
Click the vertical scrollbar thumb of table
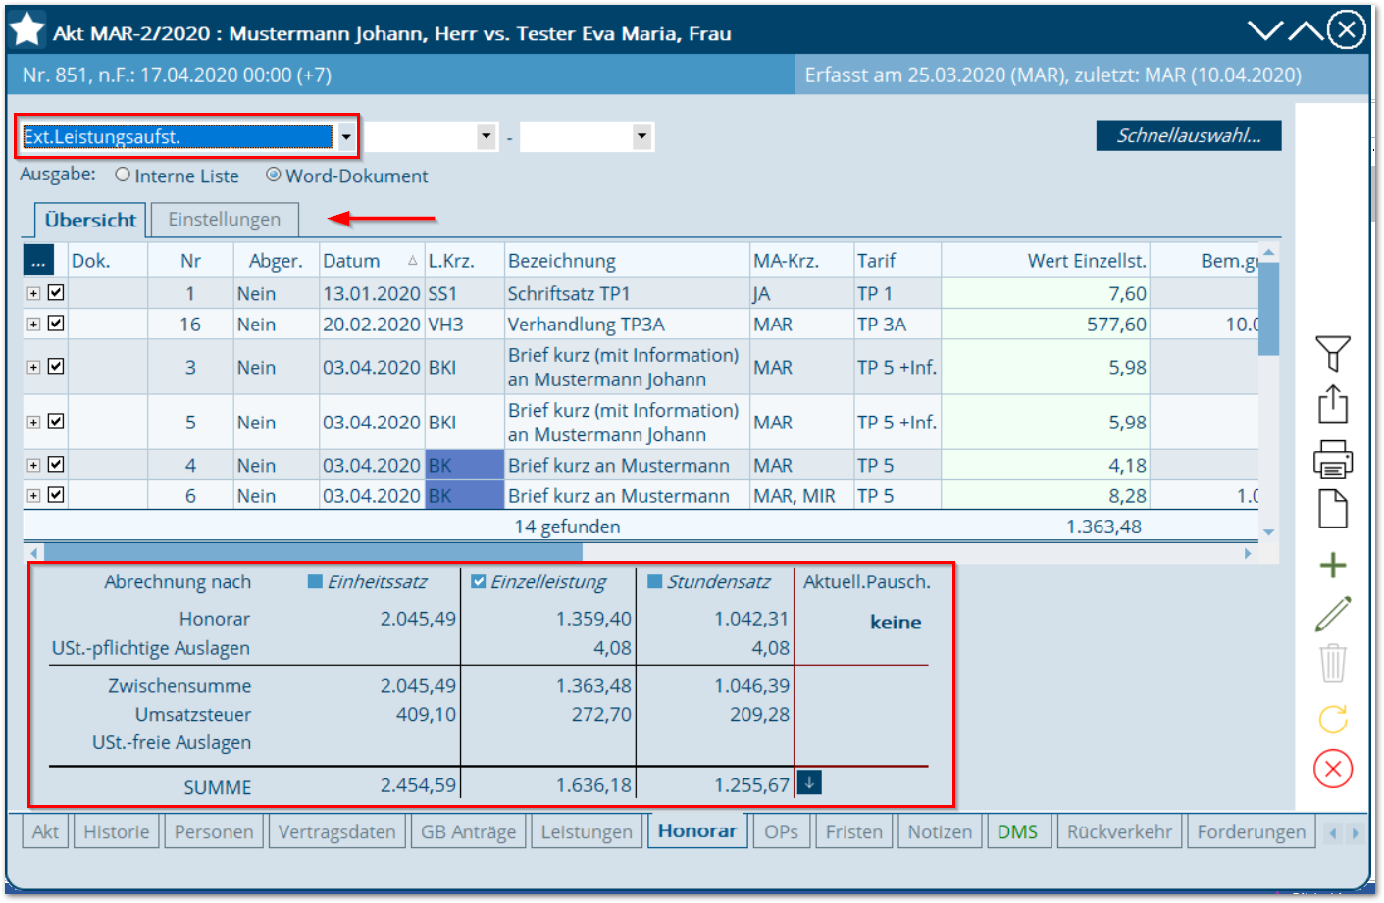[1268, 309]
